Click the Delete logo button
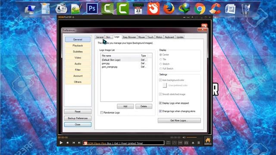The width and height of the screenshot is (276, 155). click(144, 106)
